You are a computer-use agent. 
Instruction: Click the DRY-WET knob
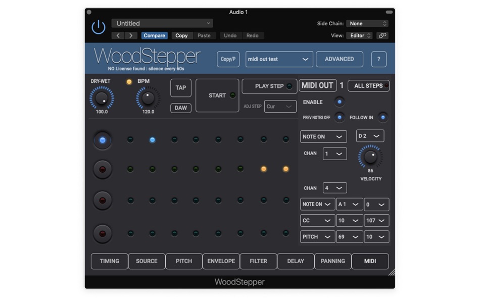pyautogui.click(x=102, y=98)
